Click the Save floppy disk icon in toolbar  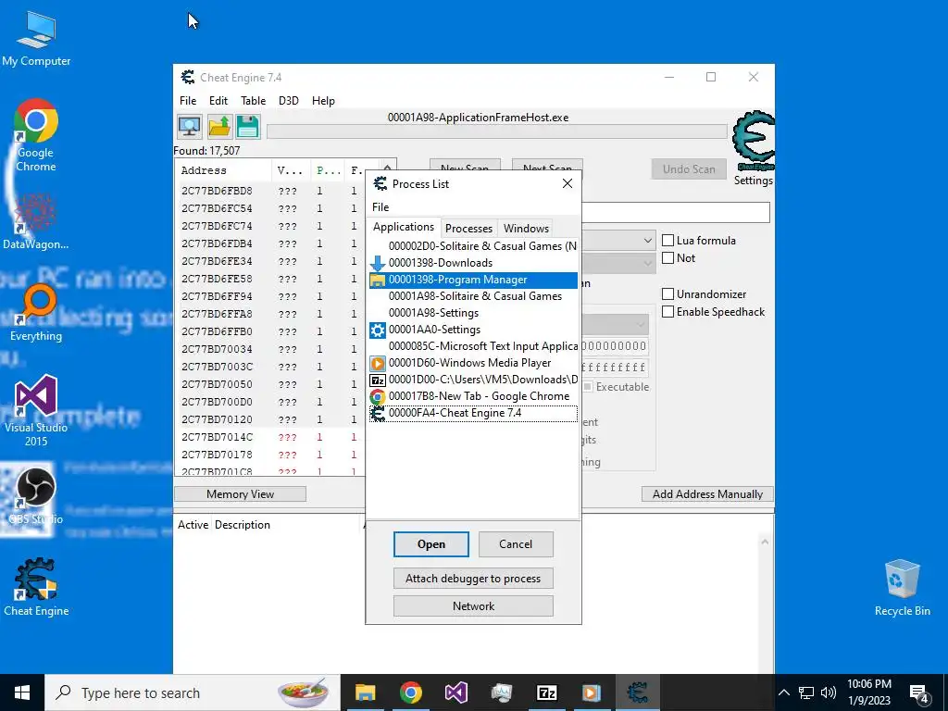(x=248, y=126)
